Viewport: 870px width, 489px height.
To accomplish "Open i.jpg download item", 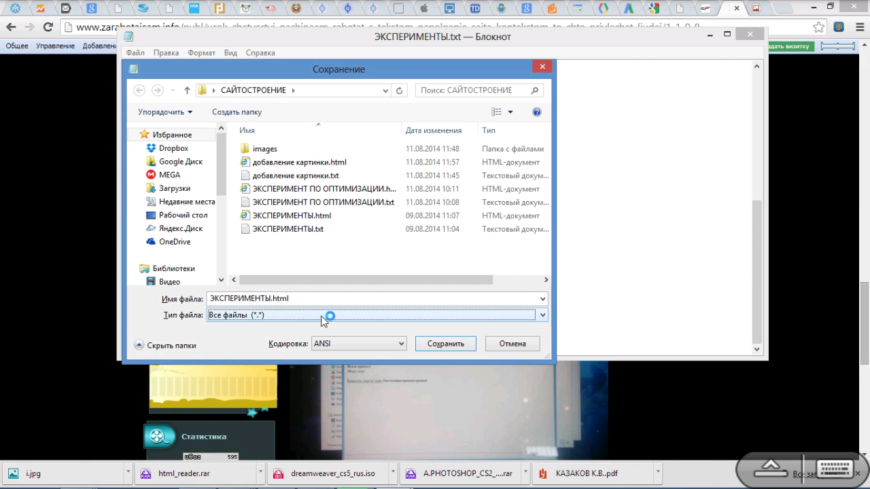I will point(61,473).
